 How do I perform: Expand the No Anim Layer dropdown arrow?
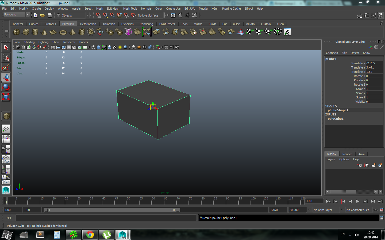click(x=309, y=210)
